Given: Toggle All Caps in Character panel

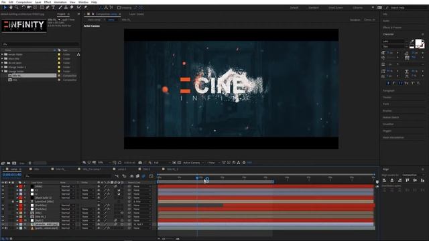Looking at the screenshot, I should pos(401,83).
